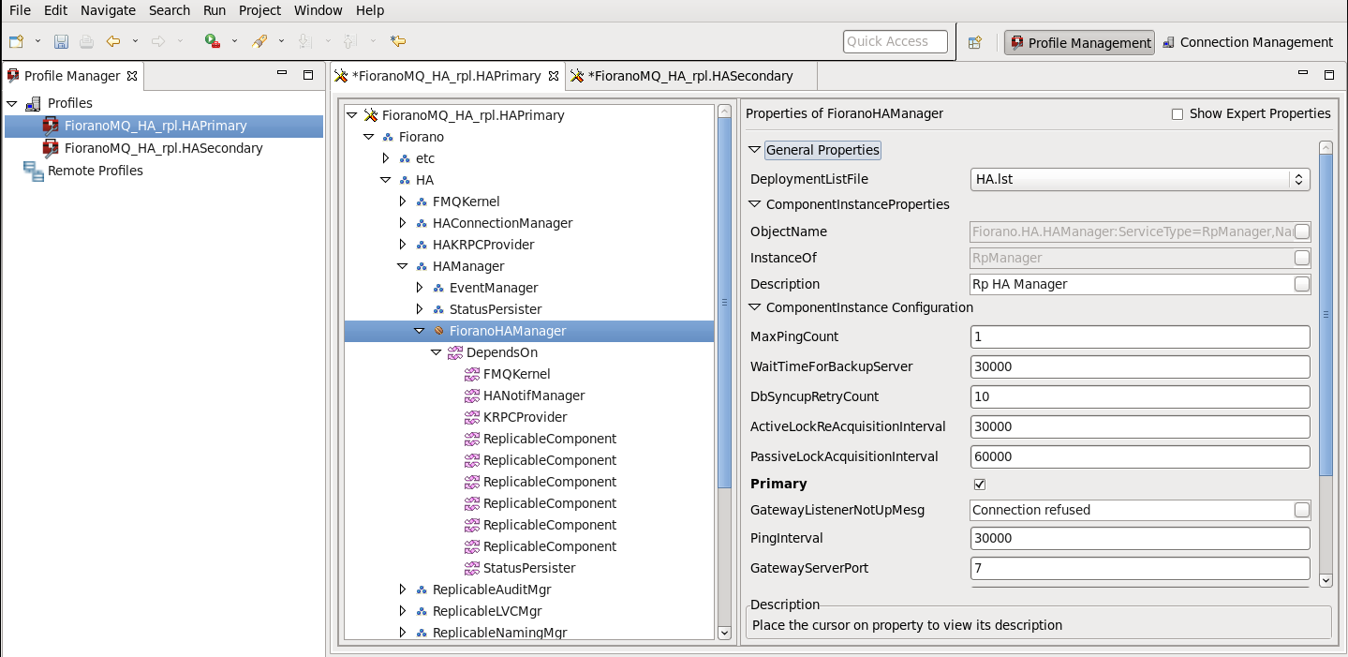Click the HANotifManager dependency icon
This screenshot has height=657, width=1348.
472,396
